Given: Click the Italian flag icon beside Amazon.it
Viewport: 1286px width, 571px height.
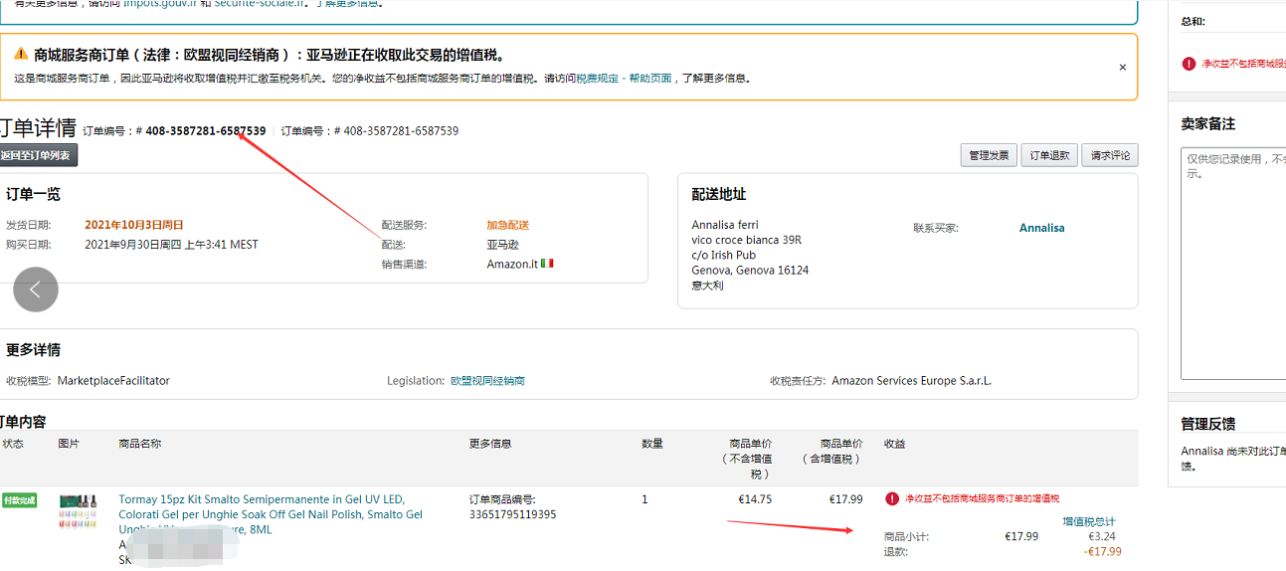Looking at the screenshot, I should tap(547, 264).
